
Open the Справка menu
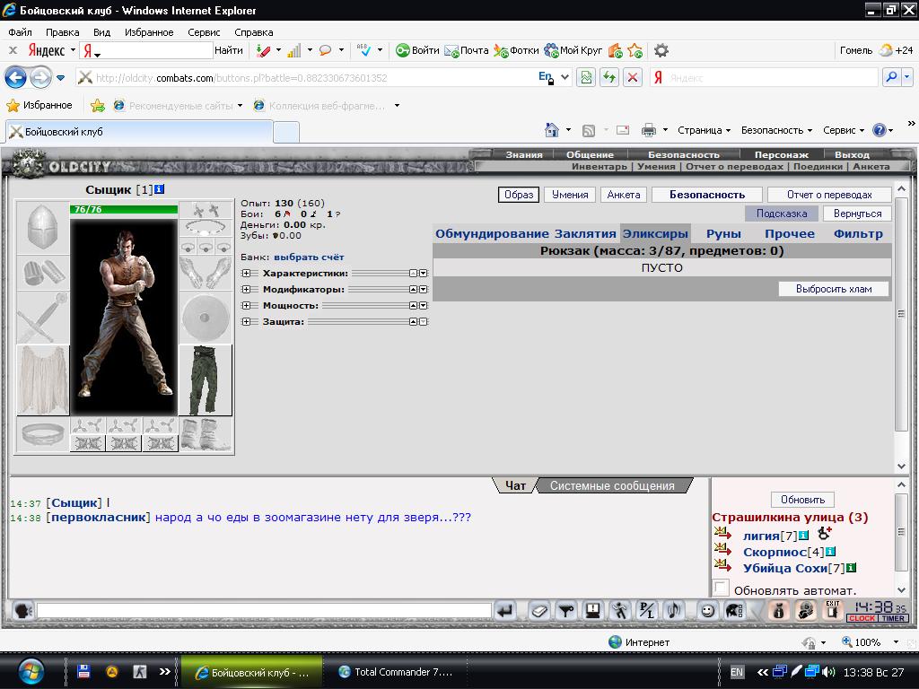pyautogui.click(x=254, y=32)
